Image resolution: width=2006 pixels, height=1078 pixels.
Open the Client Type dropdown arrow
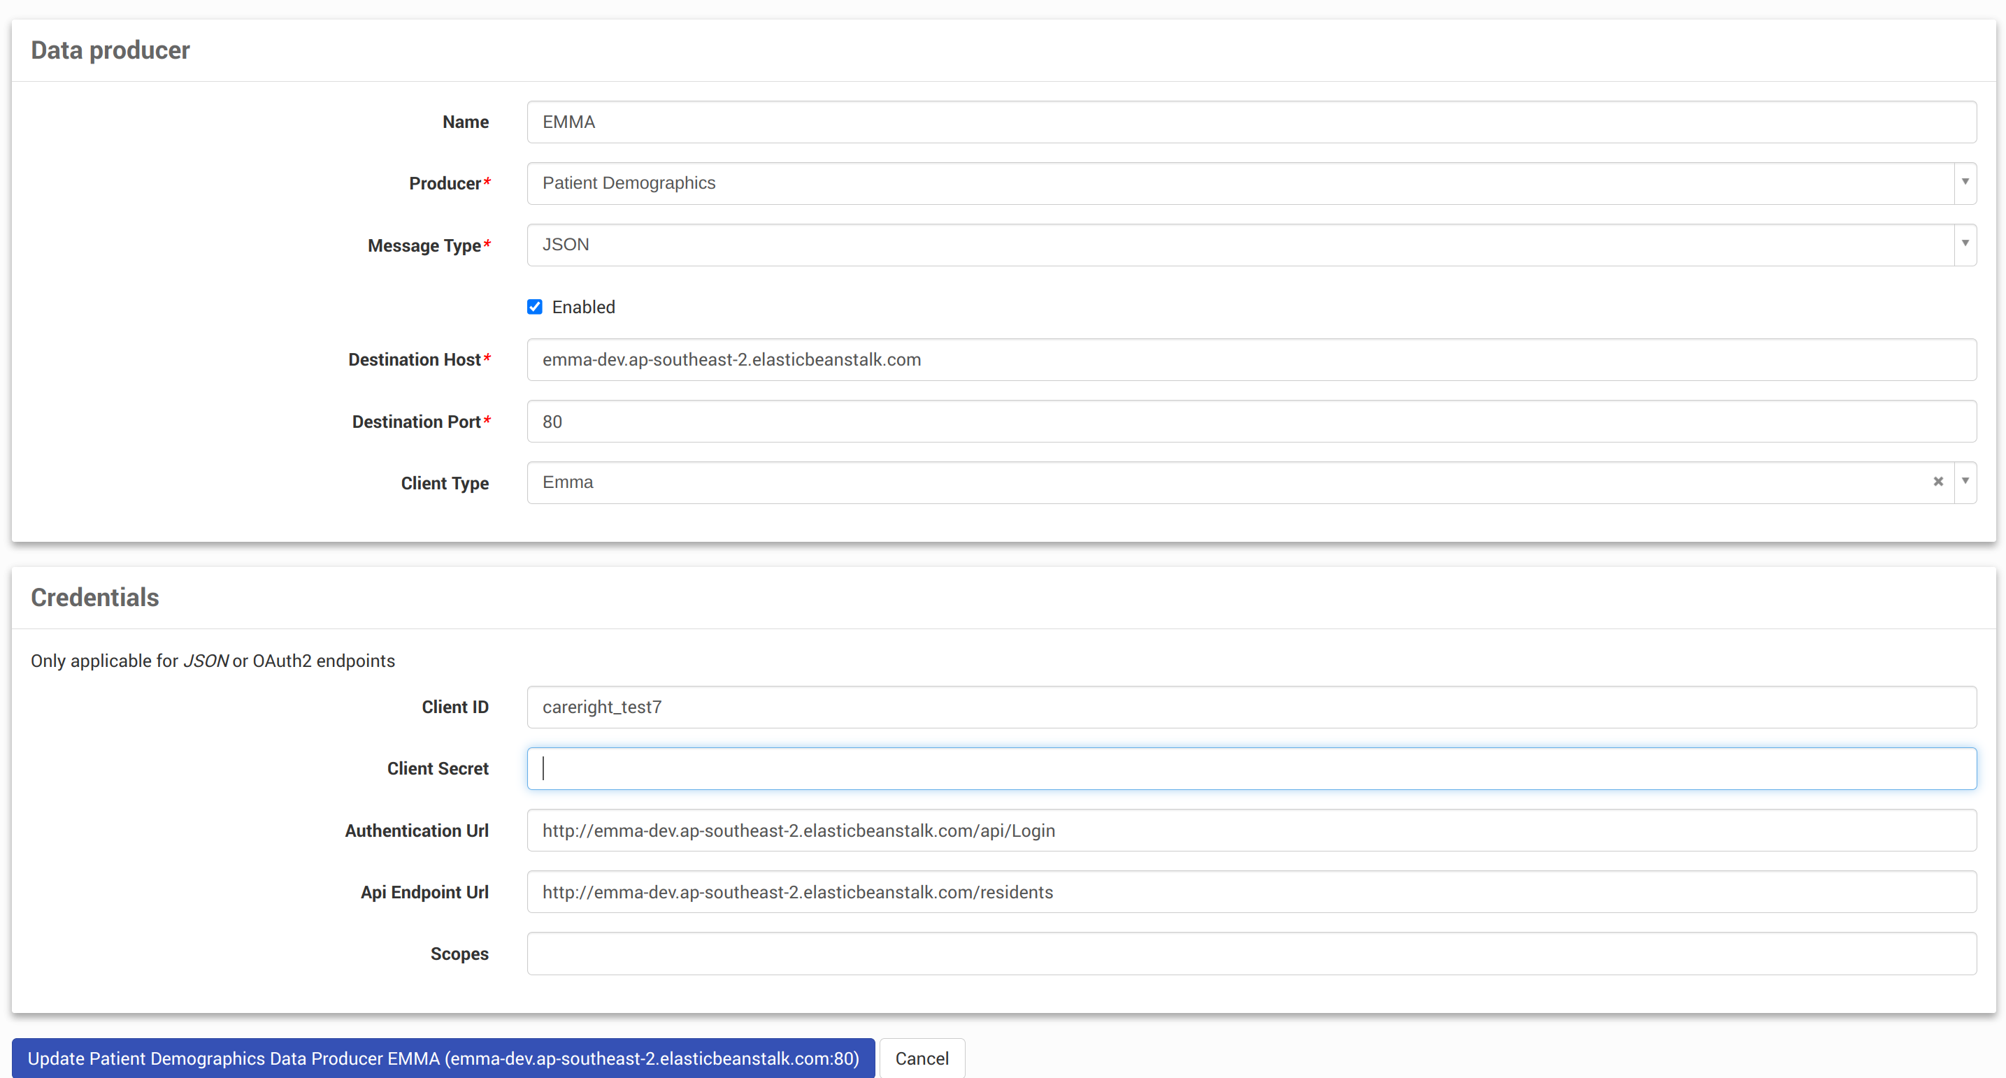pyautogui.click(x=1965, y=482)
